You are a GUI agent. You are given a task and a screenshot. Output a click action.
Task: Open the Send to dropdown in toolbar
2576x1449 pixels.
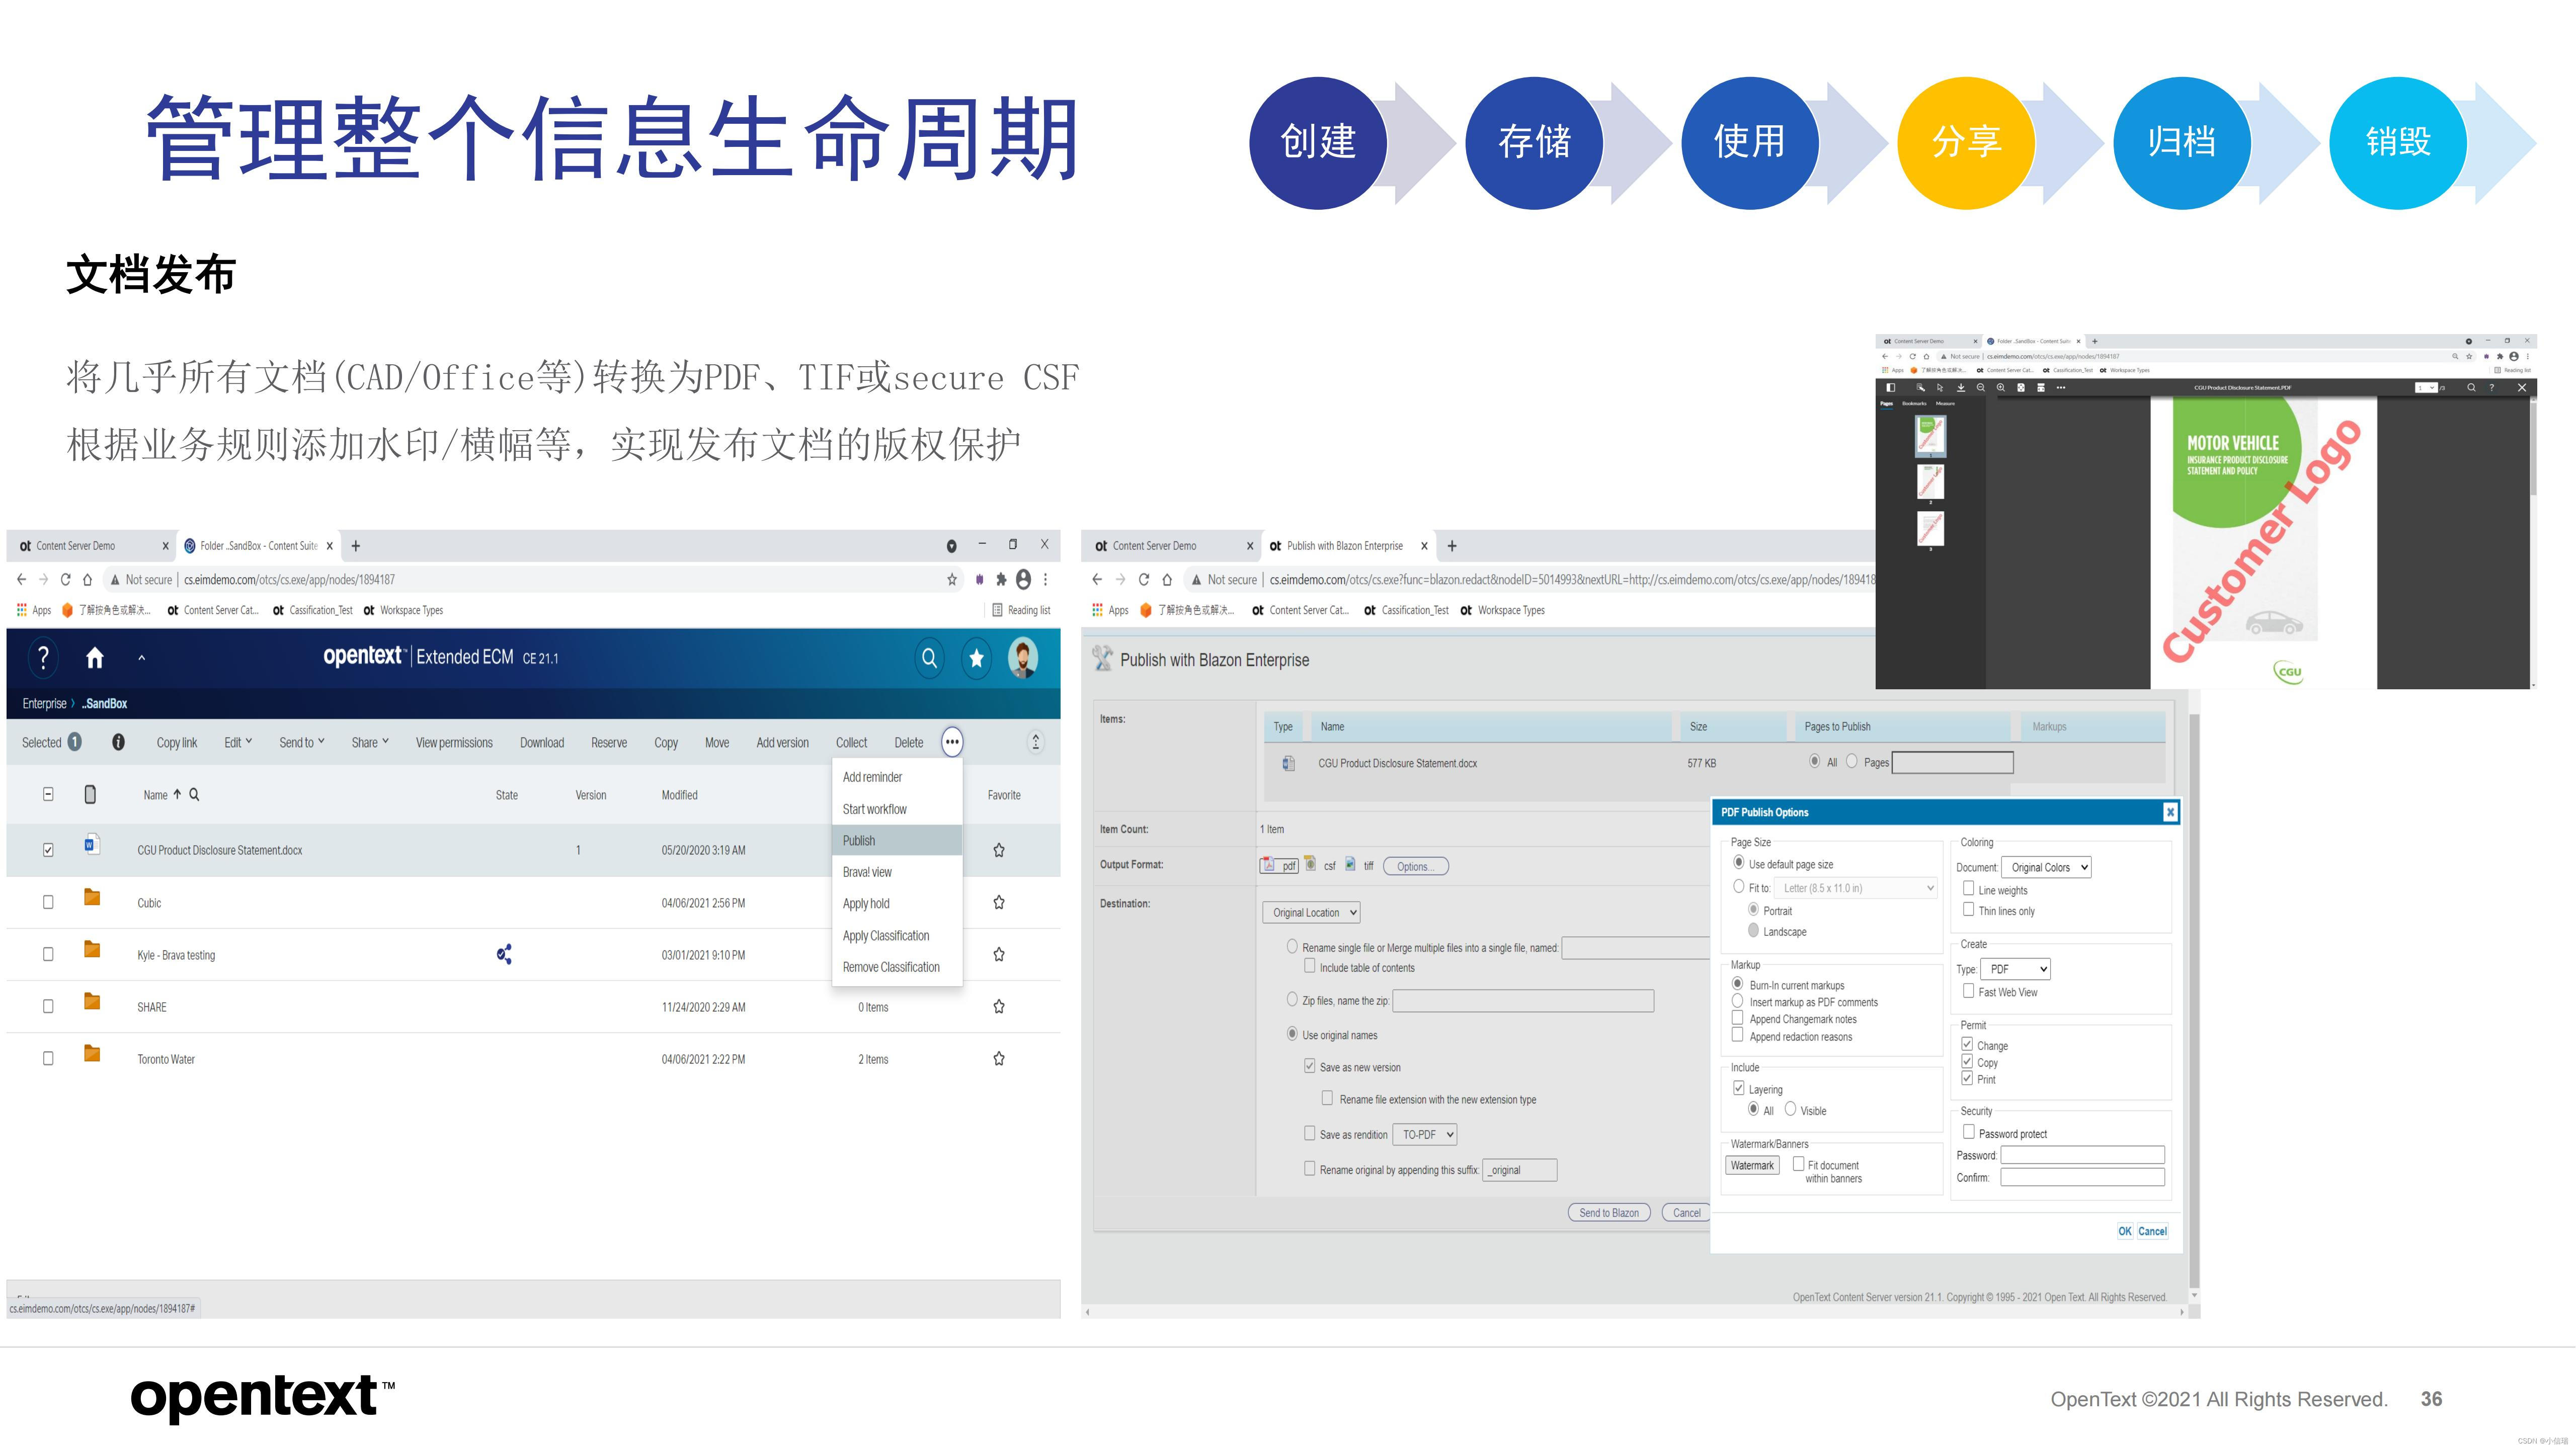301,742
